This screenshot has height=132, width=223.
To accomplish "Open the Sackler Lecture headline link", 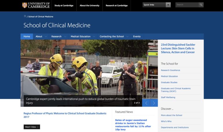I will (178, 49).
